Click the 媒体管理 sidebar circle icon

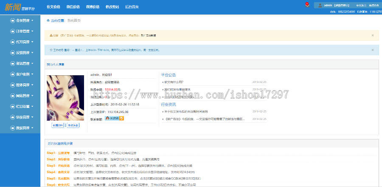[13, 85]
